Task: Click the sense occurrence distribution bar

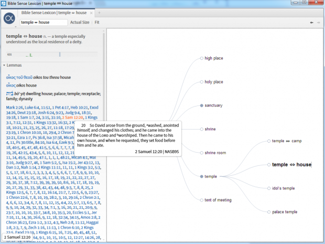Action: tap(34, 54)
